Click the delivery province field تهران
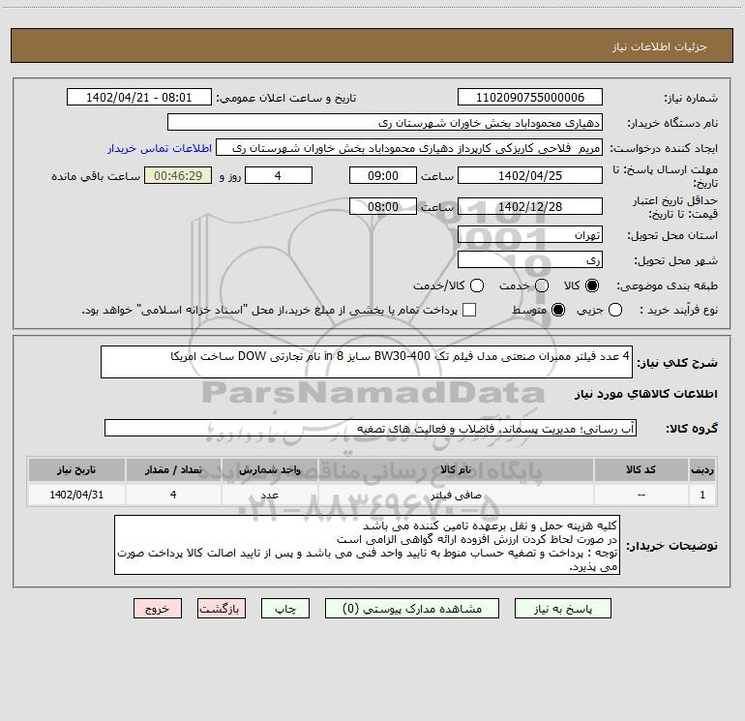The height and width of the screenshot is (721, 745). point(530,235)
